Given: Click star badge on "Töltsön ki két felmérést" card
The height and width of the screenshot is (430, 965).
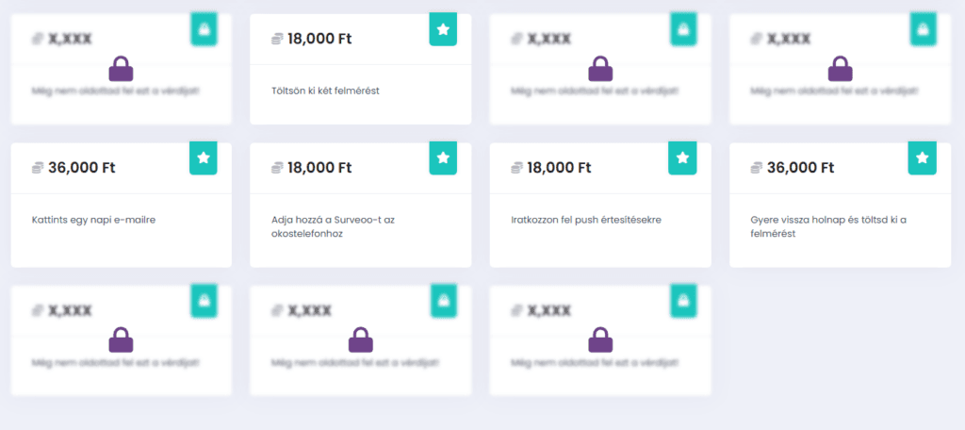Looking at the screenshot, I should pos(443,29).
